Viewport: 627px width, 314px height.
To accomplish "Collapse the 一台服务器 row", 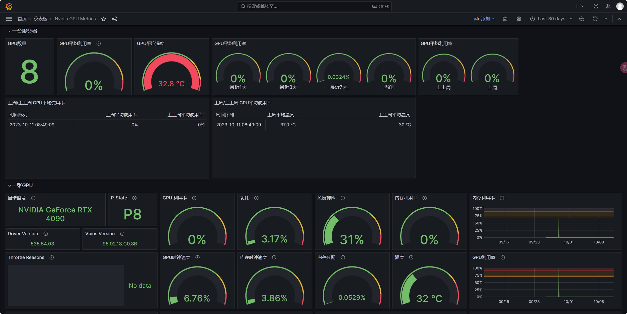I will tap(23, 31).
